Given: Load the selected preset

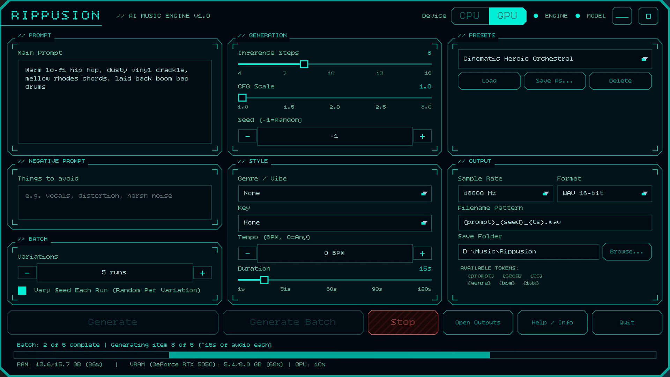Looking at the screenshot, I should point(489,81).
